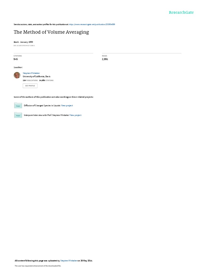Click the Interpore Interview project icon
The image size is (204, 272).
coord(18,115)
